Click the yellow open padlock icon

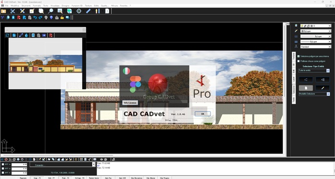tap(62, 18)
